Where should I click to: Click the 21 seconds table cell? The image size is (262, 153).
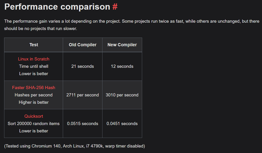point(83,66)
